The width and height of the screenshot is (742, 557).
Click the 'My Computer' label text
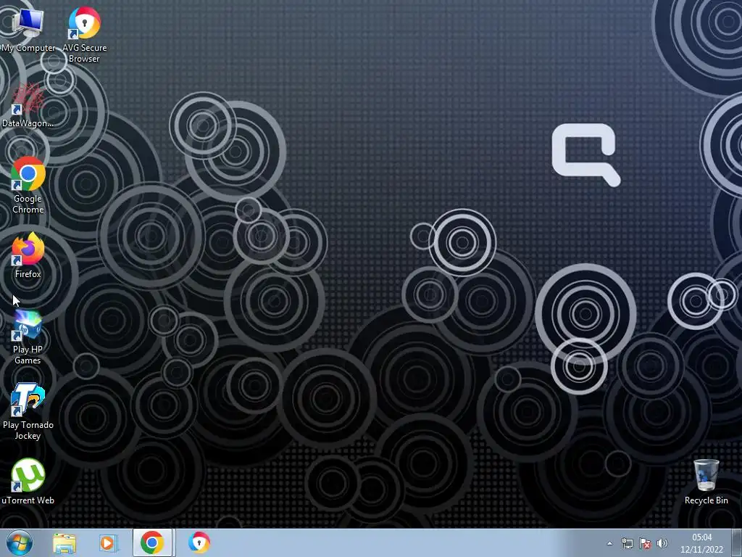click(x=28, y=48)
